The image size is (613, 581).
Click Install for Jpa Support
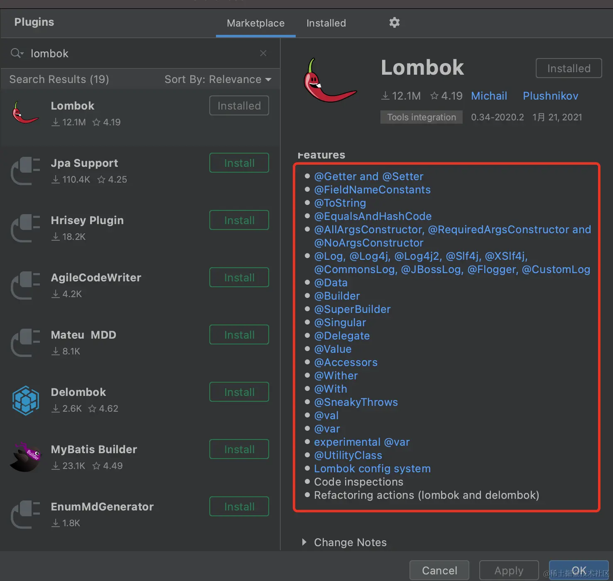point(239,163)
